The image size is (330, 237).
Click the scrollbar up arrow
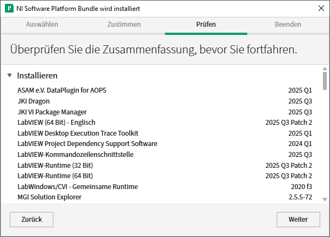click(325, 70)
